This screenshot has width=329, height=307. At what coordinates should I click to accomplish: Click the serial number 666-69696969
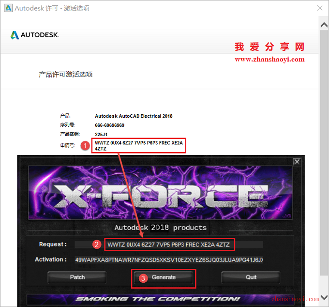tap(109, 125)
